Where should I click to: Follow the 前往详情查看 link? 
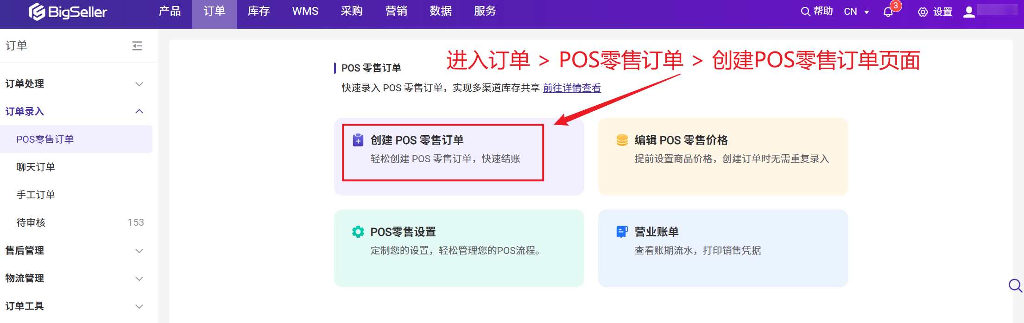point(572,88)
